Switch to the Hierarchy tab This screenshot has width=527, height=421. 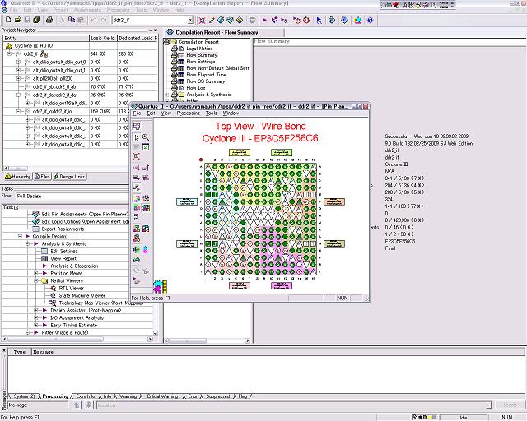[18, 177]
